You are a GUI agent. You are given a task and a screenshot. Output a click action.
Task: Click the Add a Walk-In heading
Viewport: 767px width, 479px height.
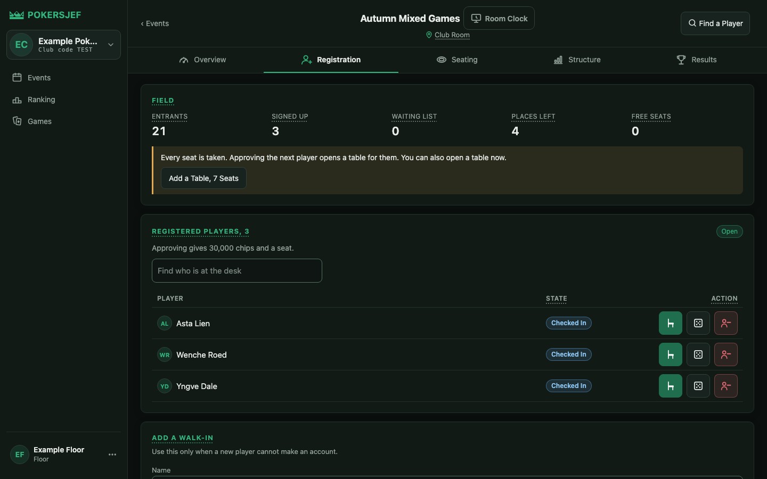(x=182, y=438)
